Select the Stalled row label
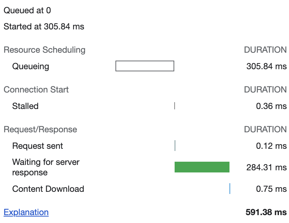Image resolution: width=289 pixels, height=223 pixels. point(25,106)
